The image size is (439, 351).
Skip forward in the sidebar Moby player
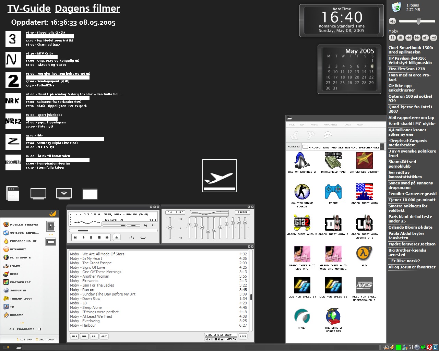417,38
